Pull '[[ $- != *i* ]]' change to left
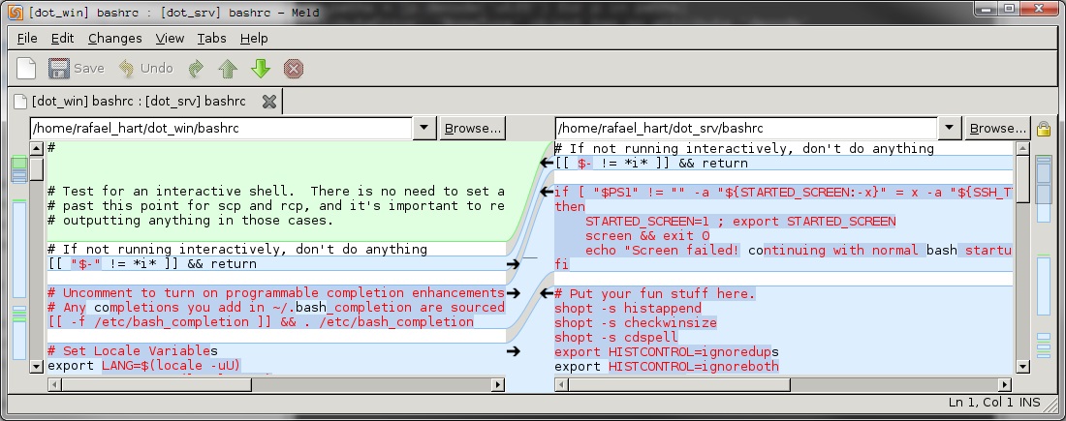 [x=546, y=163]
